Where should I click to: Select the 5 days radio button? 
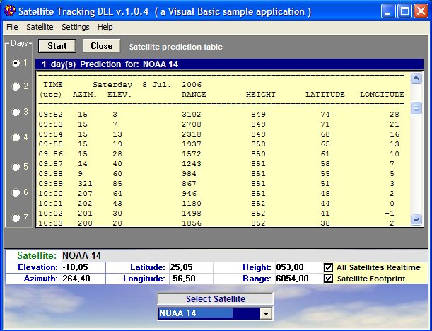coord(16,167)
